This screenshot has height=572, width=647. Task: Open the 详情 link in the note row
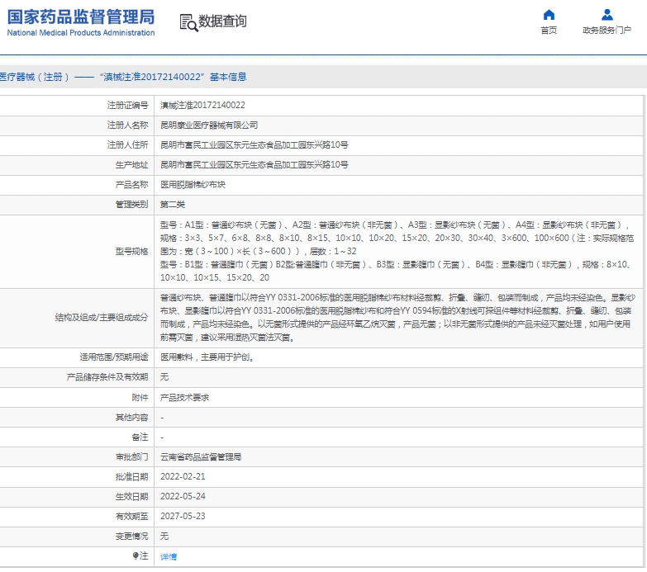tap(169, 557)
